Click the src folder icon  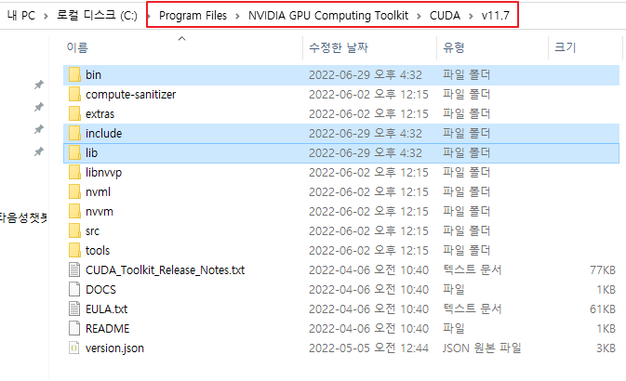[74, 231]
